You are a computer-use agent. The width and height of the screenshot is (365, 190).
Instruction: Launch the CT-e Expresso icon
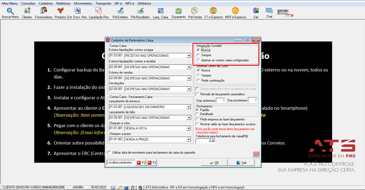(213, 13)
